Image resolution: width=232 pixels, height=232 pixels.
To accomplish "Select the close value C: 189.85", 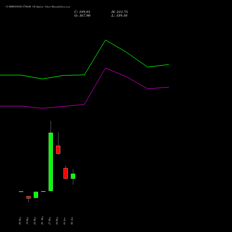I will coord(82,12).
